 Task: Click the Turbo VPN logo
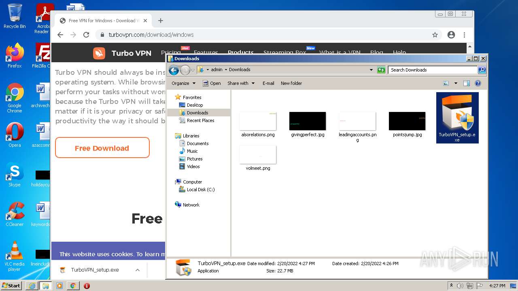tap(122, 53)
